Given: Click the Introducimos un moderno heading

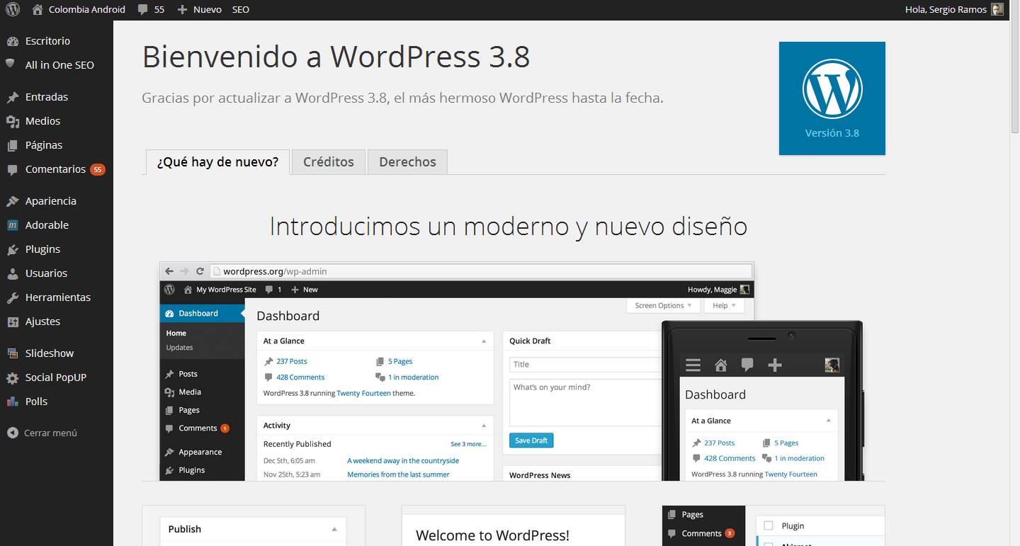Looking at the screenshot, I should tap(509, 227).
